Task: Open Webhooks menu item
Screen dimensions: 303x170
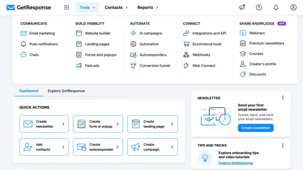Action: 196,55
